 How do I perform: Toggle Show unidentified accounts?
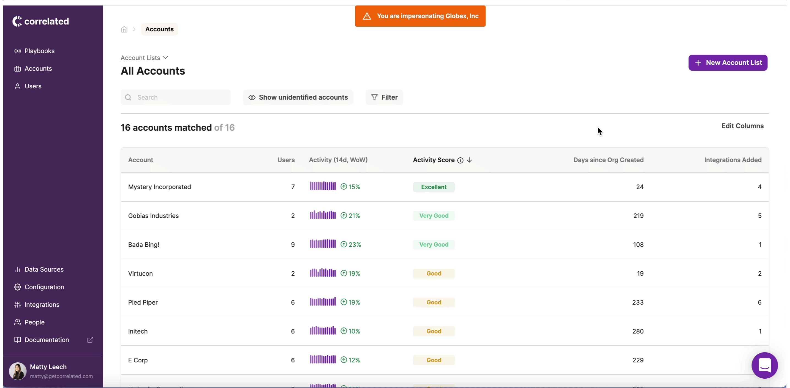(x=298, y=97)
